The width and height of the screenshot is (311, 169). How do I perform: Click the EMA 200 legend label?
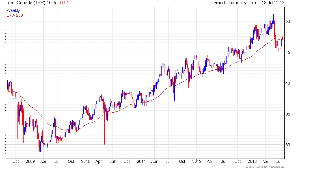click(15, 15)
